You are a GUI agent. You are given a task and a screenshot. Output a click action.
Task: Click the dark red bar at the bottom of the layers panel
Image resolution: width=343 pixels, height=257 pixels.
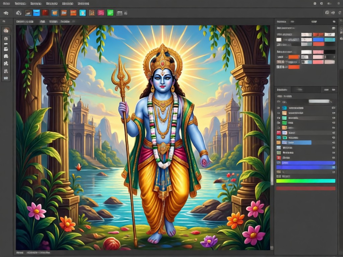tap(305, 188)
